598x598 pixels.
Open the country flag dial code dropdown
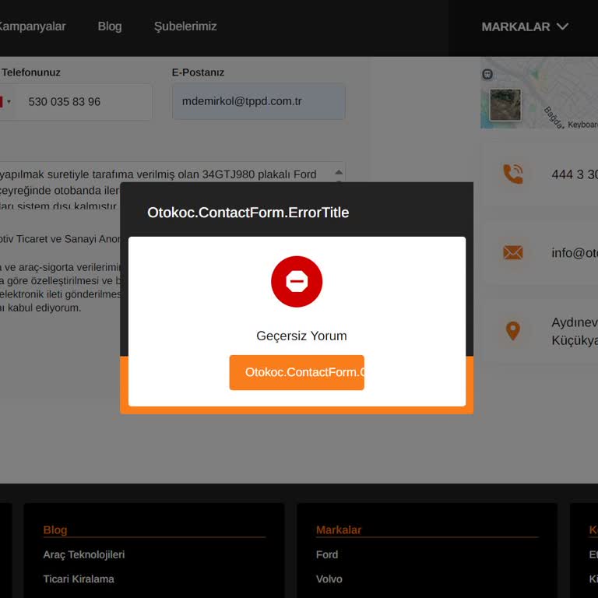point(5,102)
